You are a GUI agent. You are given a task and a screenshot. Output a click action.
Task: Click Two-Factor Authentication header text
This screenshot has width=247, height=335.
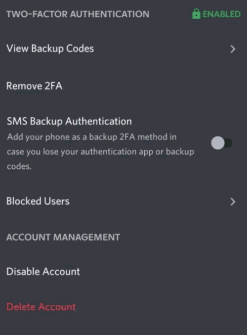pyautogui.click(x=78, y=14)
